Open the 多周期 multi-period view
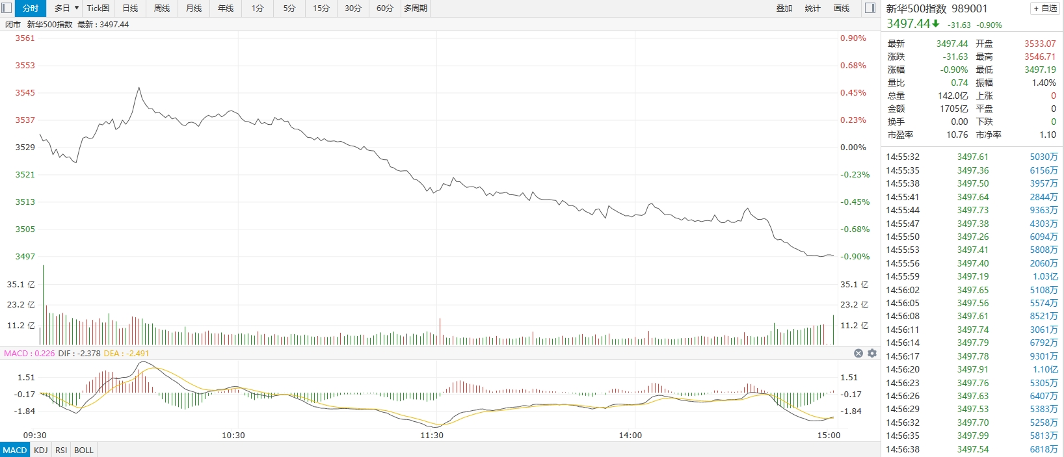Screen dimensions: 1064x457 click(x=416, y=8)
